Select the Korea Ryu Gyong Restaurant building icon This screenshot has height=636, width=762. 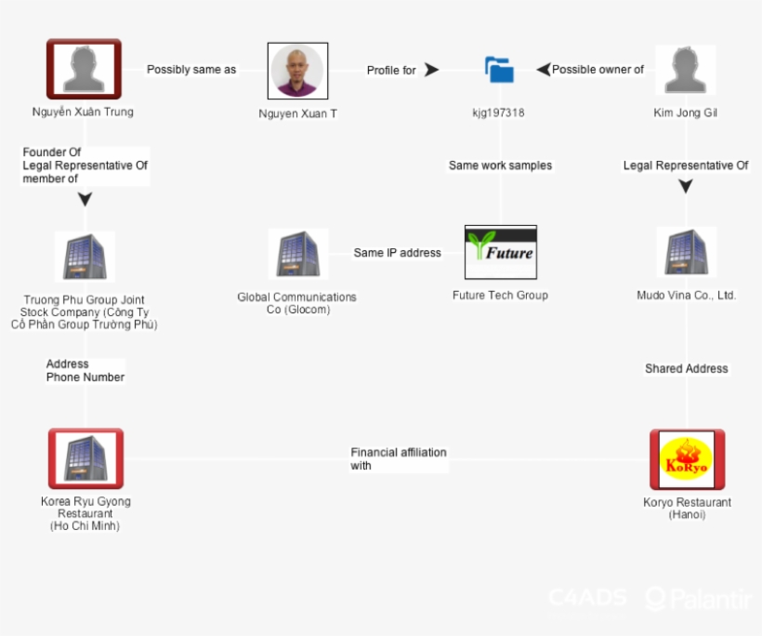(85, 456)
